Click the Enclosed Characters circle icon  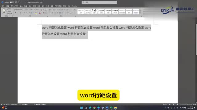pos(46,13)
